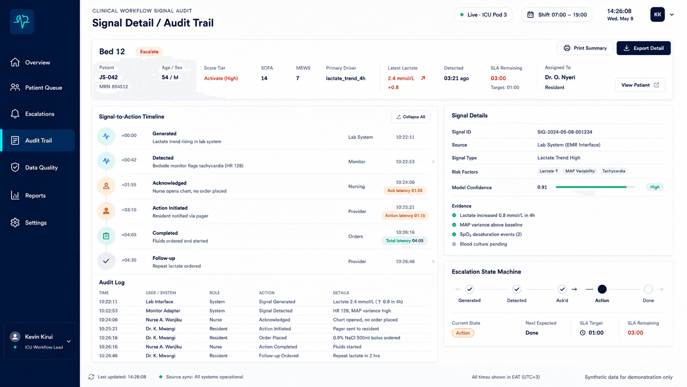Screen dimensions: 687x387
Task: Select the current Action state node
Action: [x=602, y=289]
